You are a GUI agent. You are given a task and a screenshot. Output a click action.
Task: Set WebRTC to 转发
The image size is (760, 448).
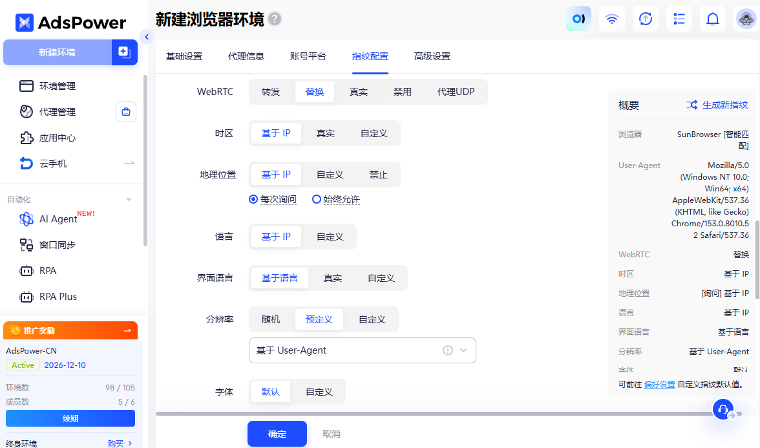270,92
